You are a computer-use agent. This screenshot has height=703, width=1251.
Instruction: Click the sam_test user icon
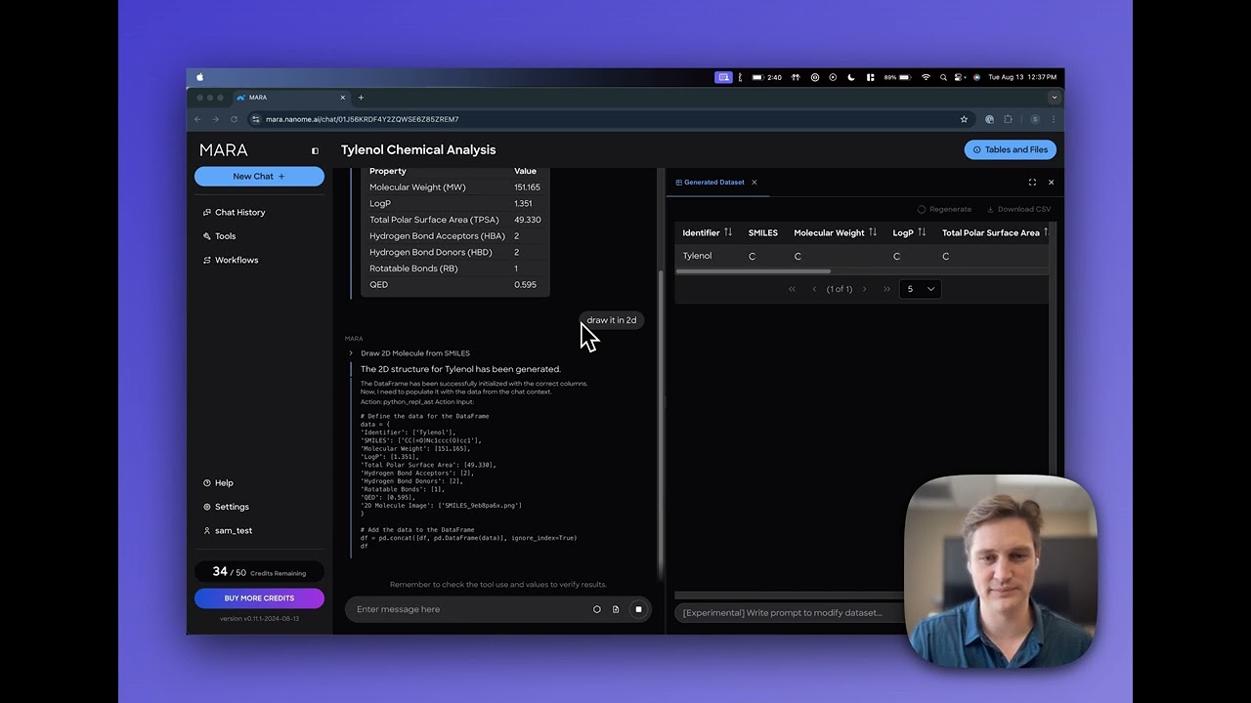point(206,531)
